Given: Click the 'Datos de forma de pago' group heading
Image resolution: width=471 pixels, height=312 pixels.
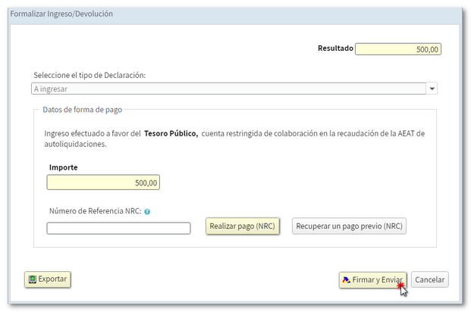Looking at the screenshot, I should [82, 110].
